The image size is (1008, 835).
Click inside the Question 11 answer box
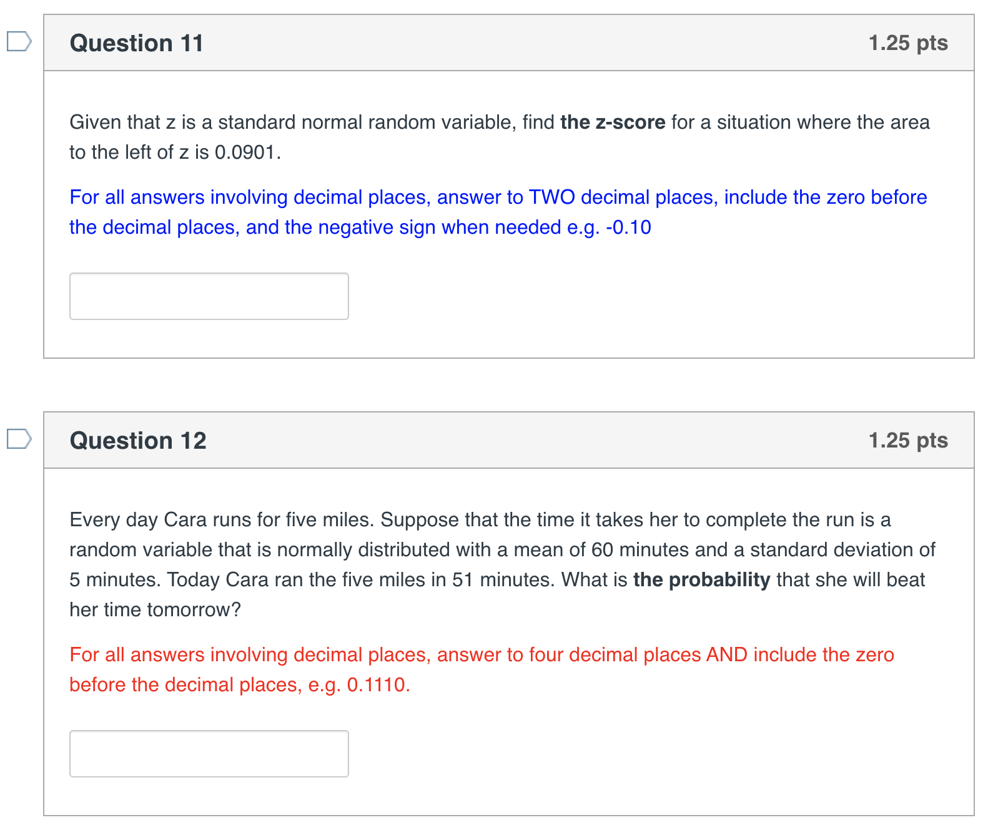point(209,296)
